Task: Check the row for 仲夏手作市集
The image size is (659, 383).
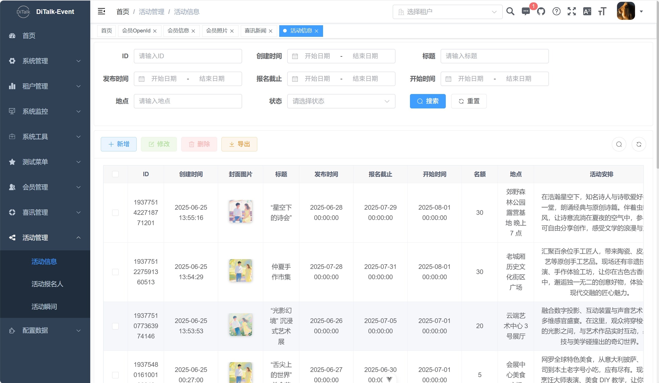Action: [115, 272]
